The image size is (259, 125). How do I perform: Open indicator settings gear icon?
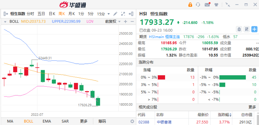pos(132,121)
